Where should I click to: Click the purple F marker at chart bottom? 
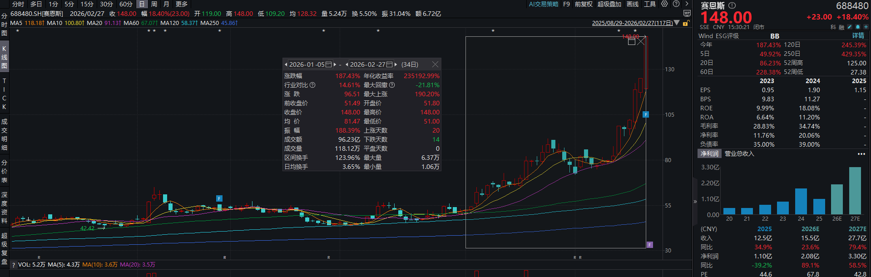(x=649, y=245)
